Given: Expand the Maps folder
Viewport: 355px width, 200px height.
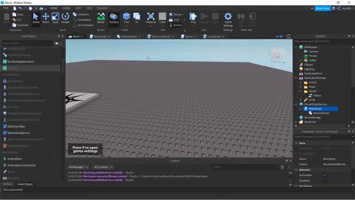Looking at the screenshot, I should pyautogui.click(x=301, y=87).
